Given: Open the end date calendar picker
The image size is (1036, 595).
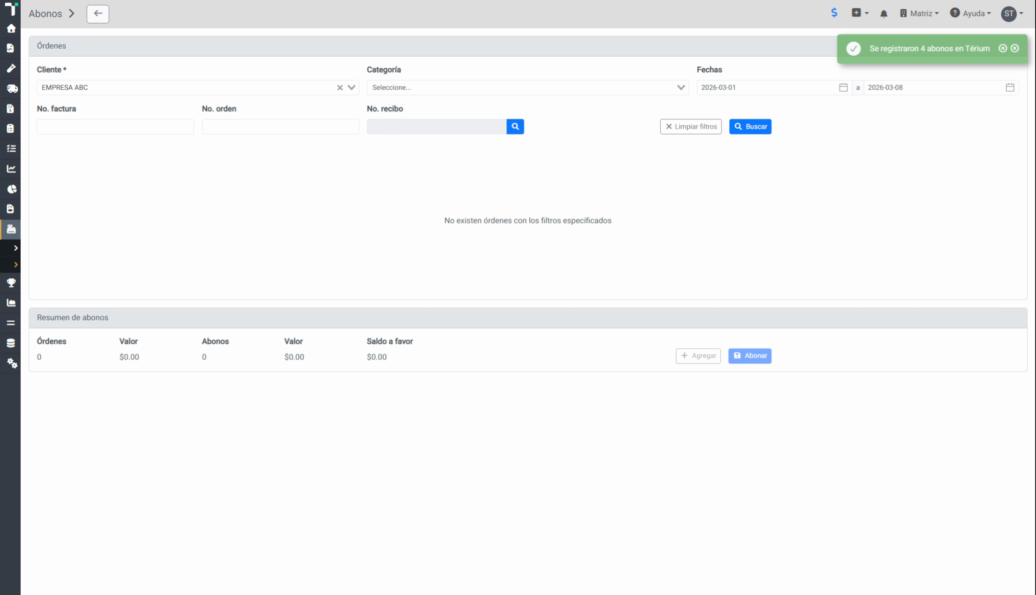Looking at the screenshot, I should coord(1010,87).
